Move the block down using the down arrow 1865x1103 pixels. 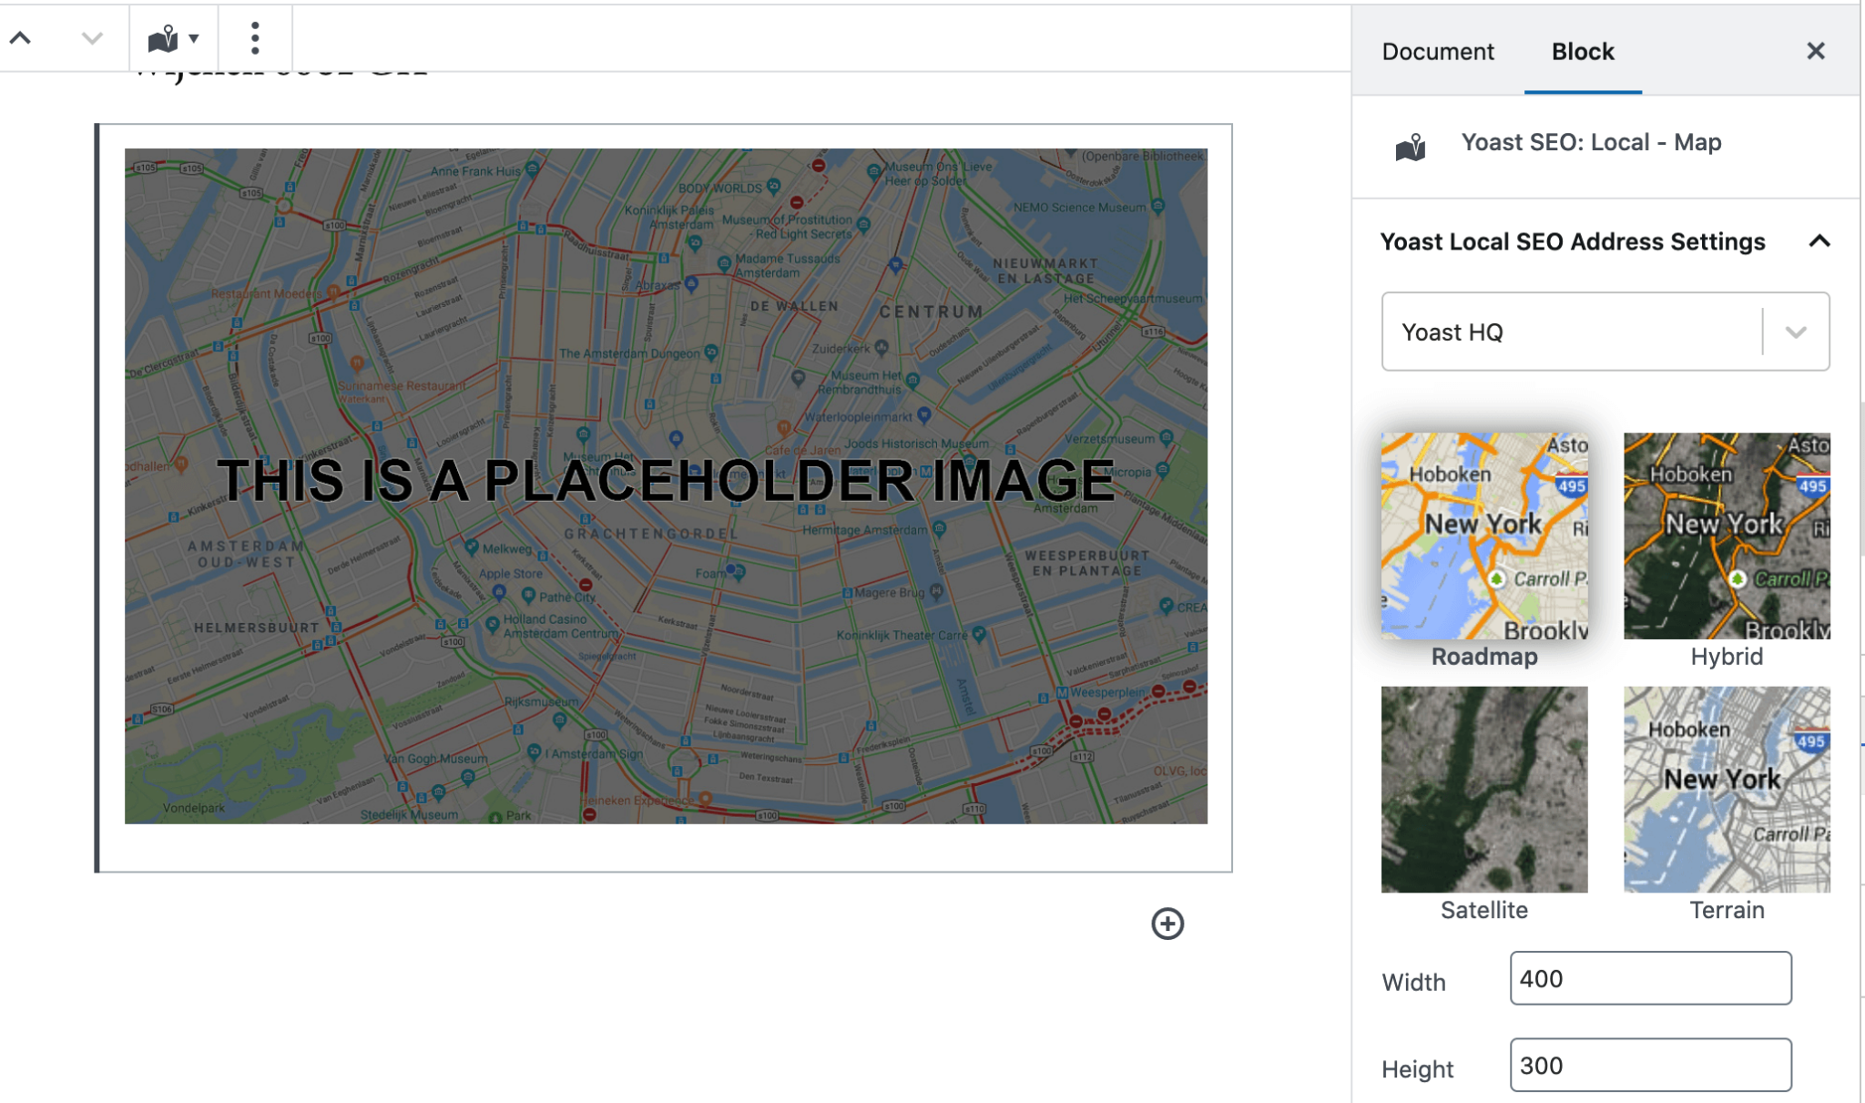[x=89, y=39]
